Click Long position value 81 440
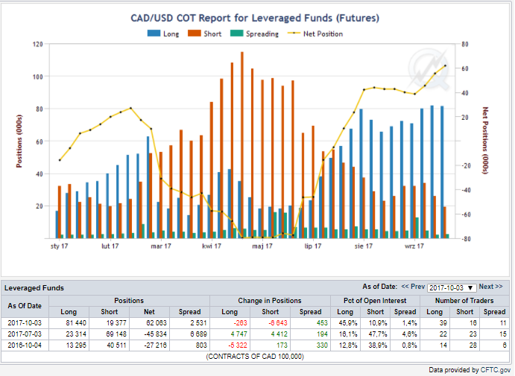This screenshot has width=515, height=376. [76, 323]
